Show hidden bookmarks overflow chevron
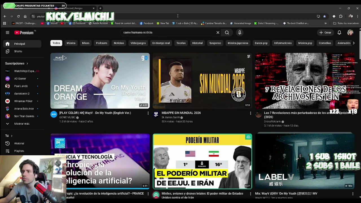Image resolution: width=361 pixels, height=203 pixels. pyautogui.click(x=325, y=23)
